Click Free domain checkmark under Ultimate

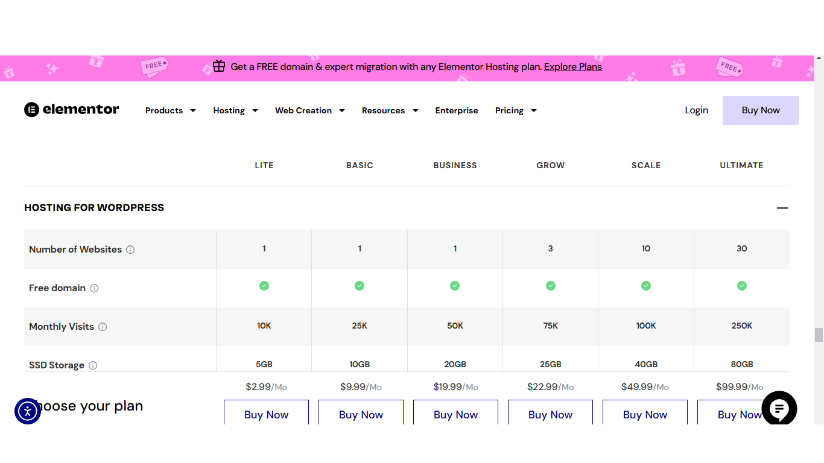742,286
